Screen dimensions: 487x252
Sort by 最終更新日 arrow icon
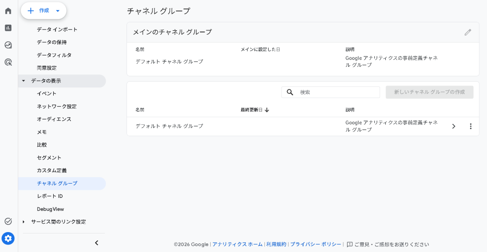click(x=267, y=110)
